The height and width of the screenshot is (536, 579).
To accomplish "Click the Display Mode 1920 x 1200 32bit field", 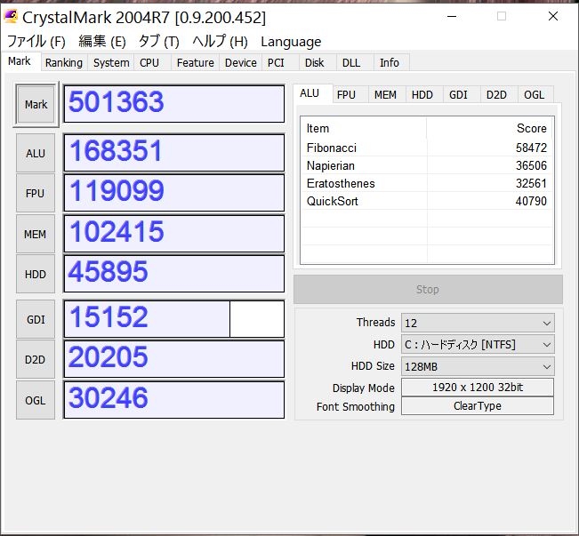I will [x=478, y=388].
